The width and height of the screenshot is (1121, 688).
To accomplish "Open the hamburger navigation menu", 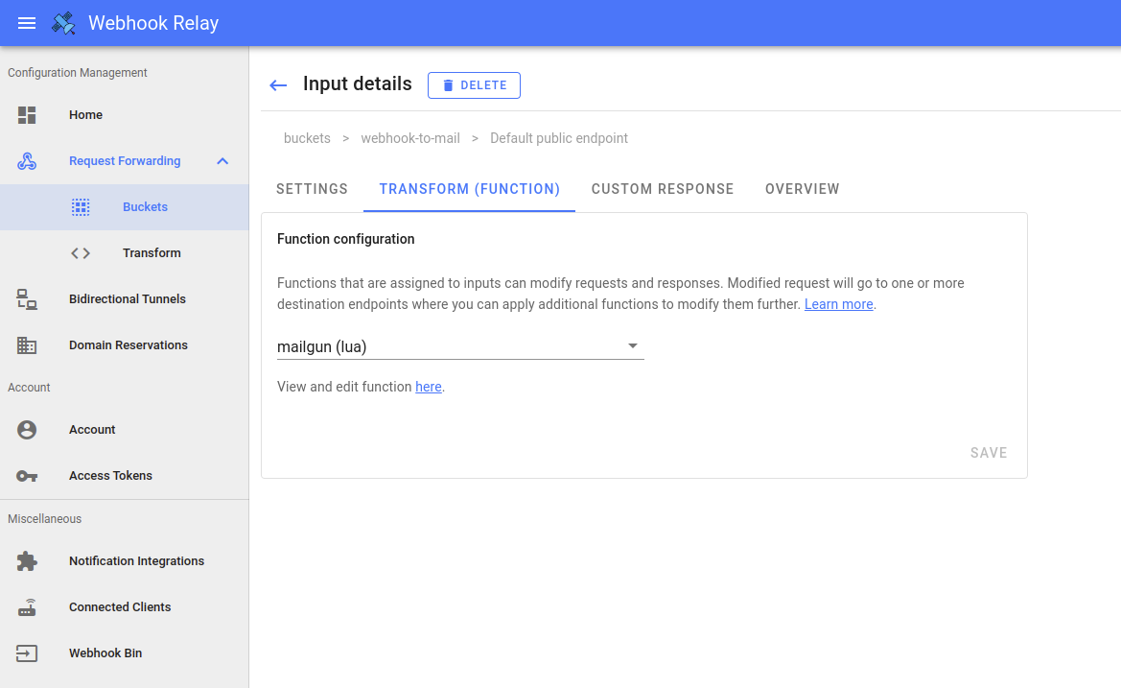I will pos(27,23).
